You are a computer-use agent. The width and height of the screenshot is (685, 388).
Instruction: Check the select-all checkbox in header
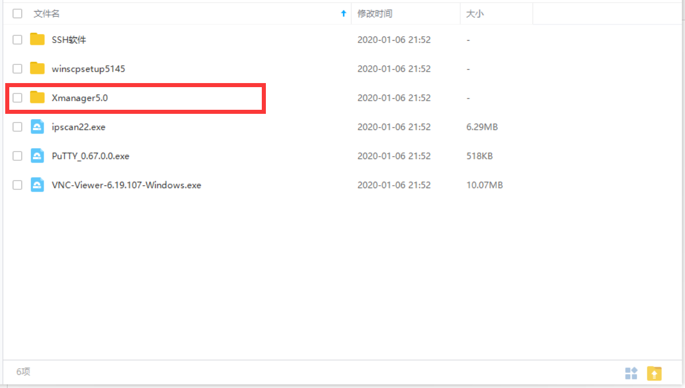tap(17, 13)
